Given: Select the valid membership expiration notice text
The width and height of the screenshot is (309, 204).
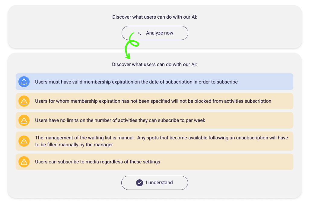Looking at the screenshot, I should tap(136, 82).
